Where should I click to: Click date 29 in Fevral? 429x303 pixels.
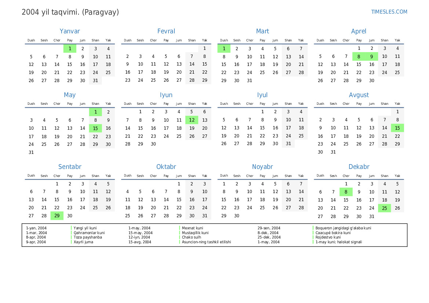coord(204,81)
